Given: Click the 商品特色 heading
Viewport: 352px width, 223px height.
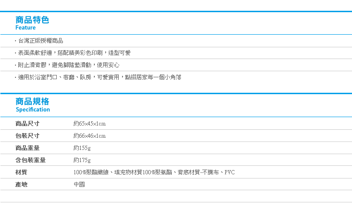Looking at the screenshot, I should 32,20.
